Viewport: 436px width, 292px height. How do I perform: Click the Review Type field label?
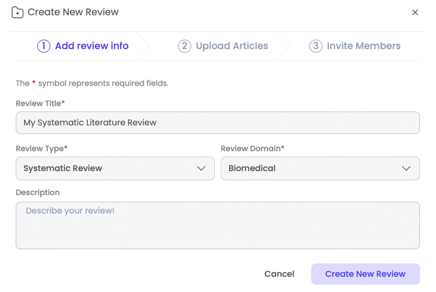pos(41,148)
